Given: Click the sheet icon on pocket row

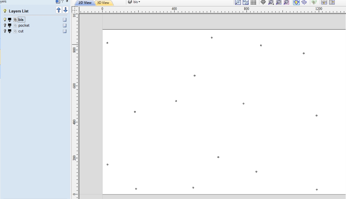Looking at the screenshot, I should [65, 25].
